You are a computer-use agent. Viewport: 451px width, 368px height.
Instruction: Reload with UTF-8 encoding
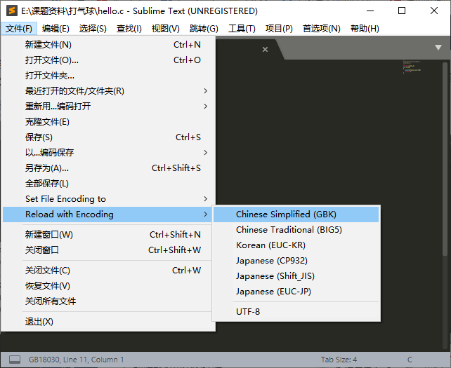296,312
